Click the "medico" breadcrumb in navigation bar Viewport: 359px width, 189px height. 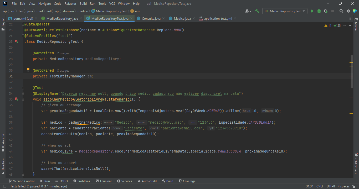pyautogui.click(x=83, y=11)
